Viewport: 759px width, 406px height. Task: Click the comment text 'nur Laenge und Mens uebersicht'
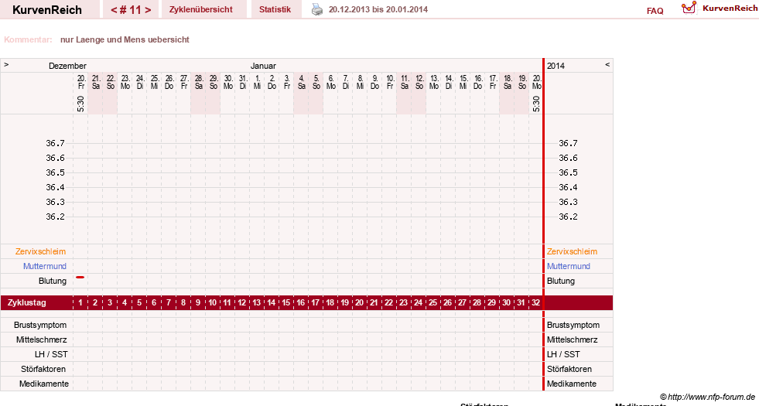tap(125, 39)
